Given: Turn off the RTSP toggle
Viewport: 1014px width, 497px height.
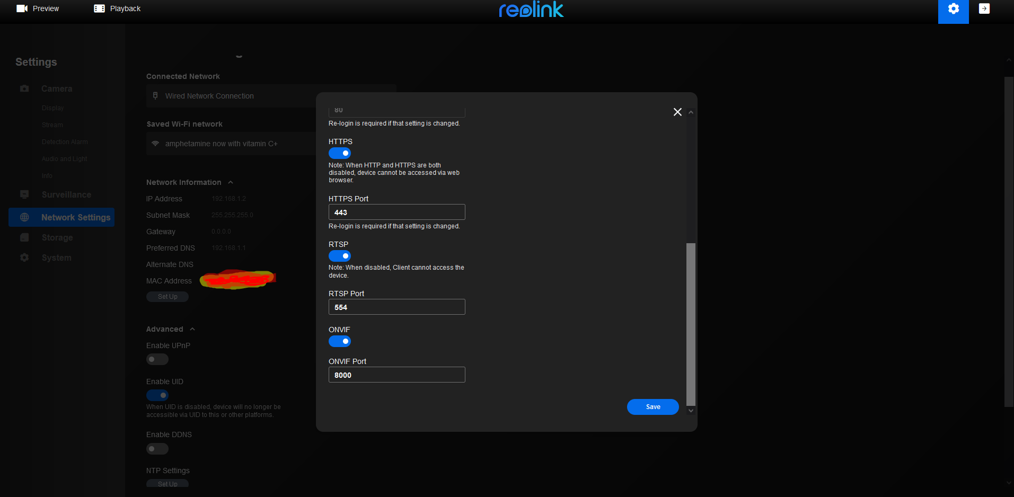Looking at the screenshot, I should 340,255.
